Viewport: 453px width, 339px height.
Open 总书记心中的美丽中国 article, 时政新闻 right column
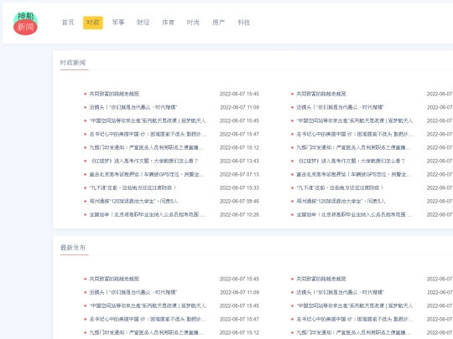tap(355, 134)
